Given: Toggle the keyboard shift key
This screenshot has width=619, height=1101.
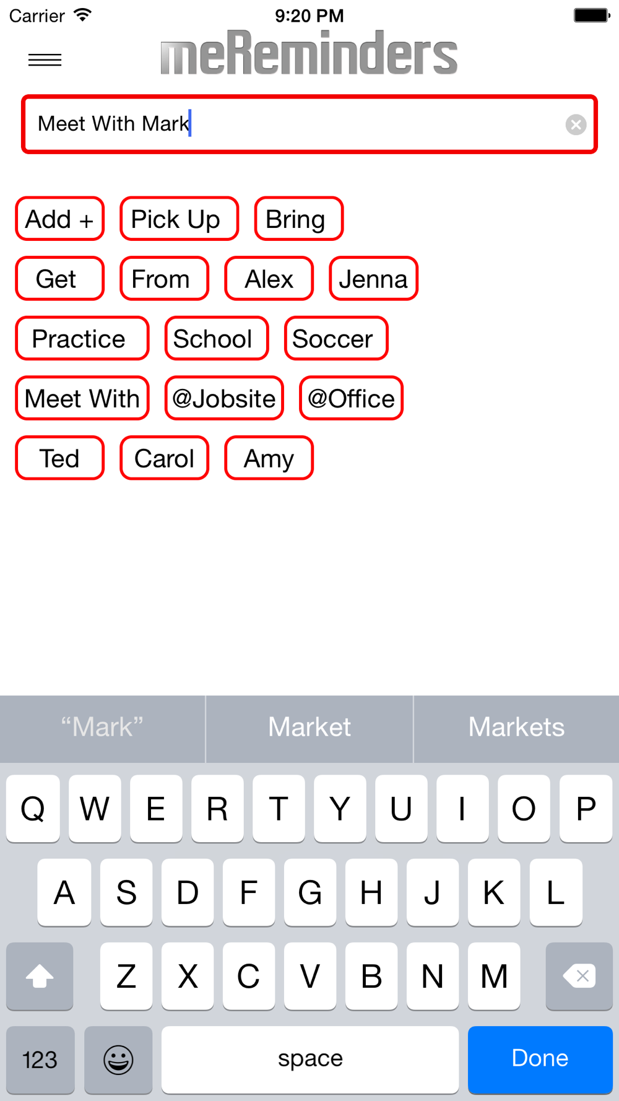Looking at the screenshot, I should (40, 976).
